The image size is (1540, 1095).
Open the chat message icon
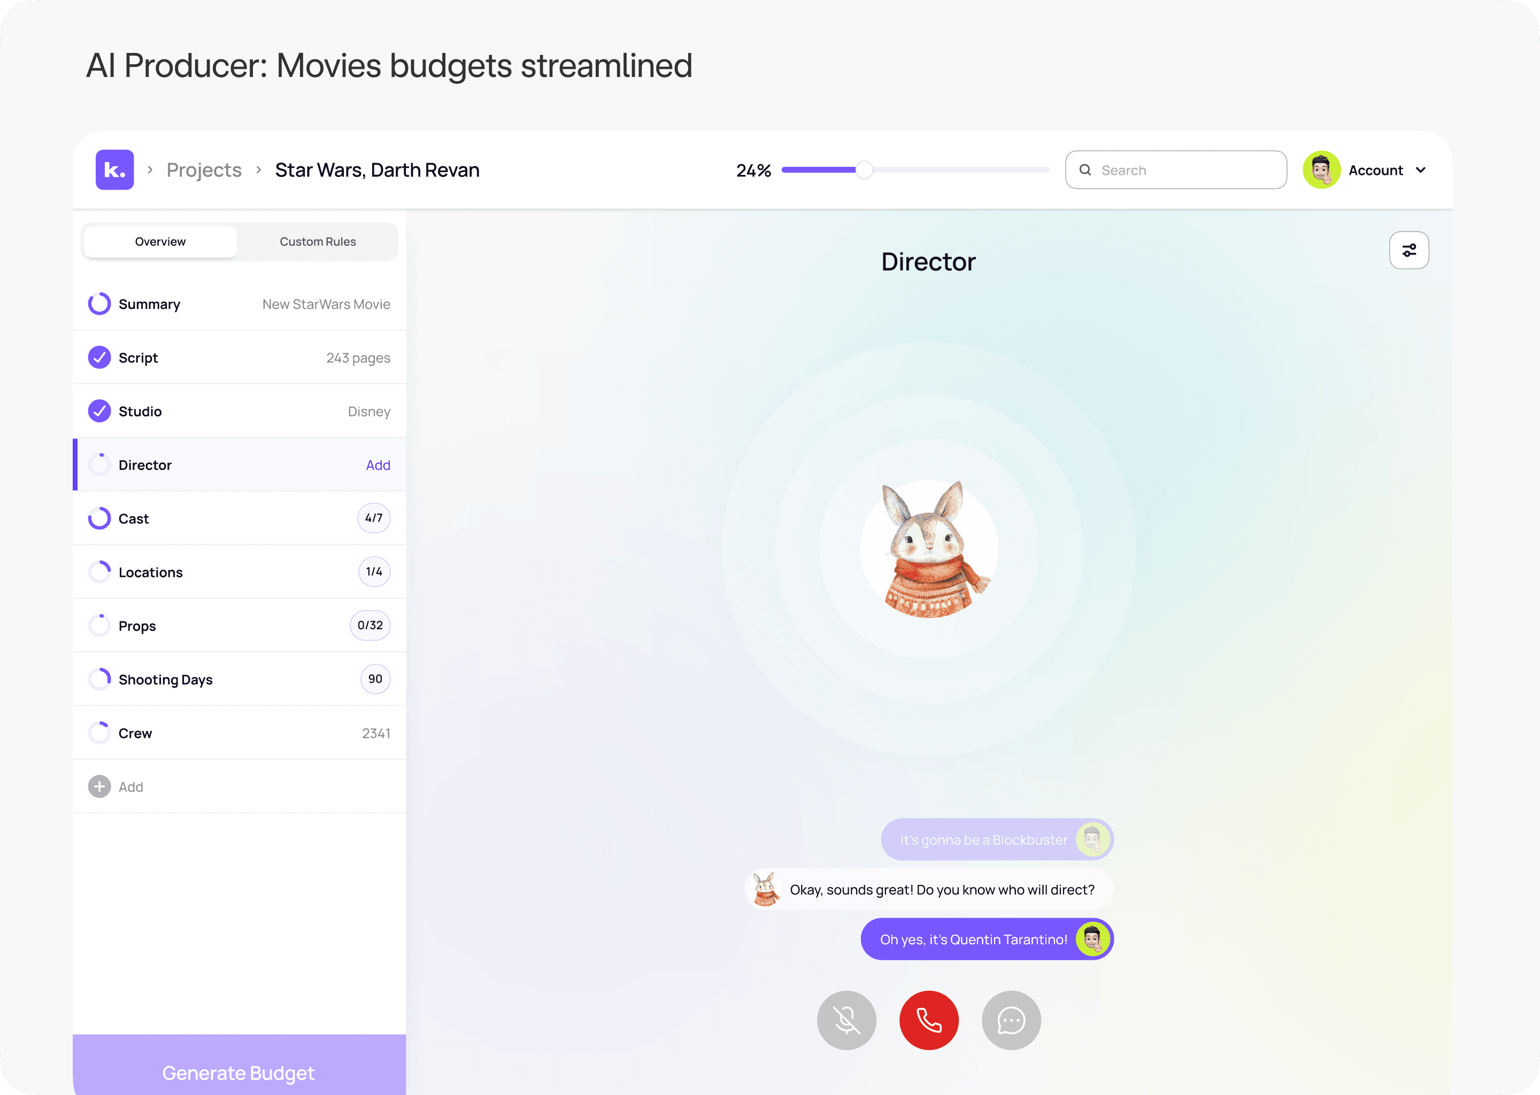[x=1011, y=1020]
